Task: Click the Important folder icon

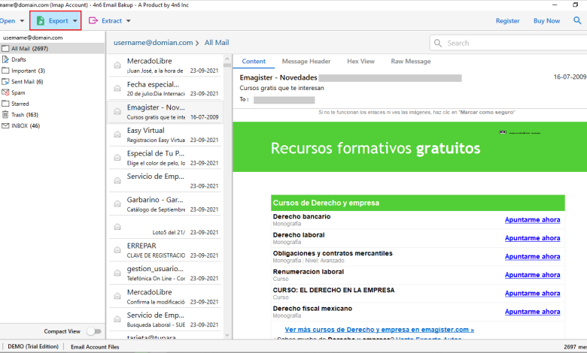Action: (5, 71)
